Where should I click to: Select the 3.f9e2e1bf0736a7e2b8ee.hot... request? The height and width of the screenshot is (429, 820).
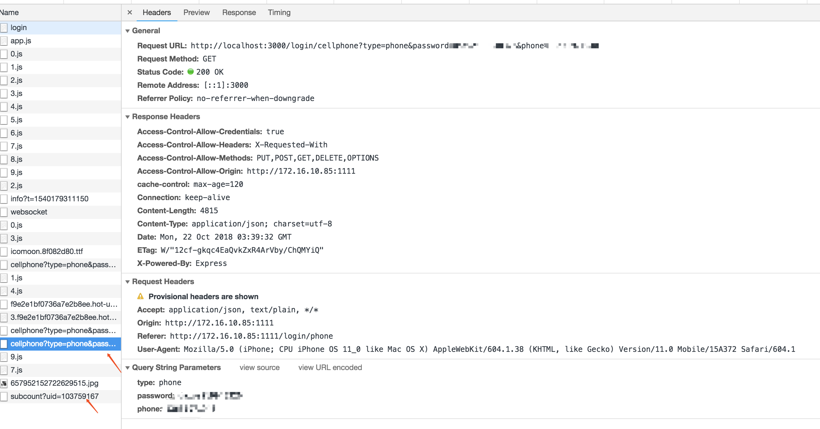click(60, 317)
